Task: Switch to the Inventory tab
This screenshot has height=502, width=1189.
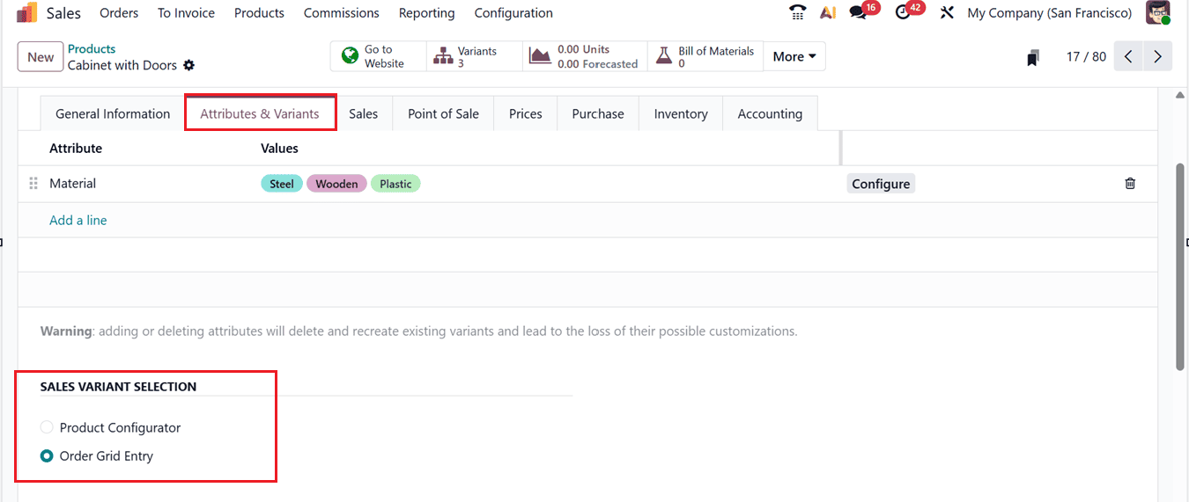Action: [x=680, y=114]
